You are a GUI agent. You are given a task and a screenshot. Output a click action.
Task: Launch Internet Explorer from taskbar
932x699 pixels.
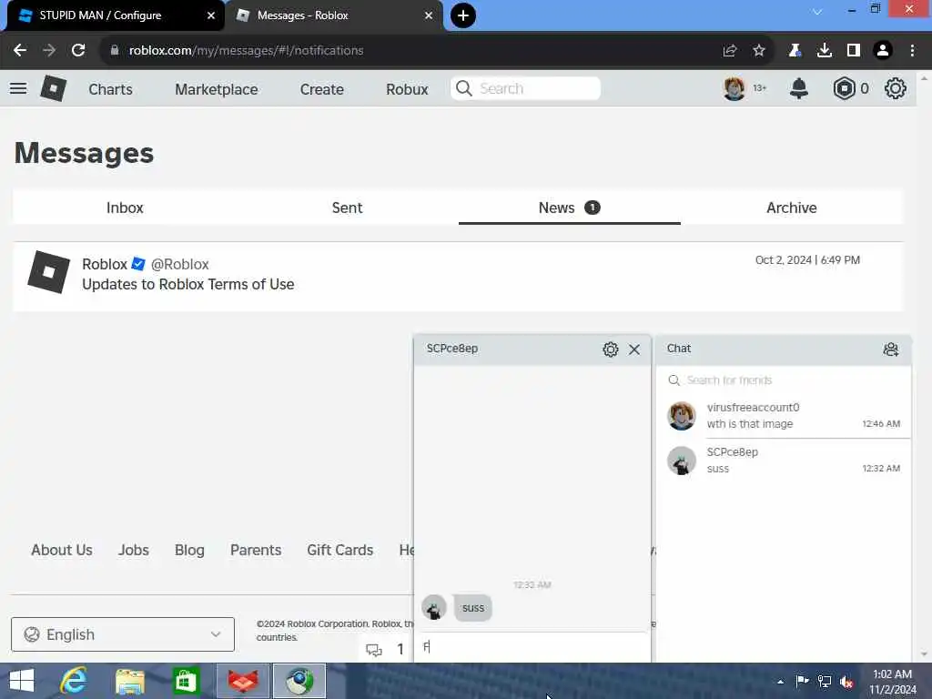click(x=74, y=681)
